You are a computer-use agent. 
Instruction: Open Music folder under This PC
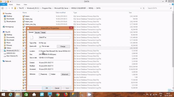pyautogui.click(x=7, y=43)
